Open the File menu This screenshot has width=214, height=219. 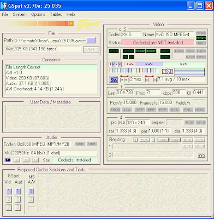(x=5, y=14)
